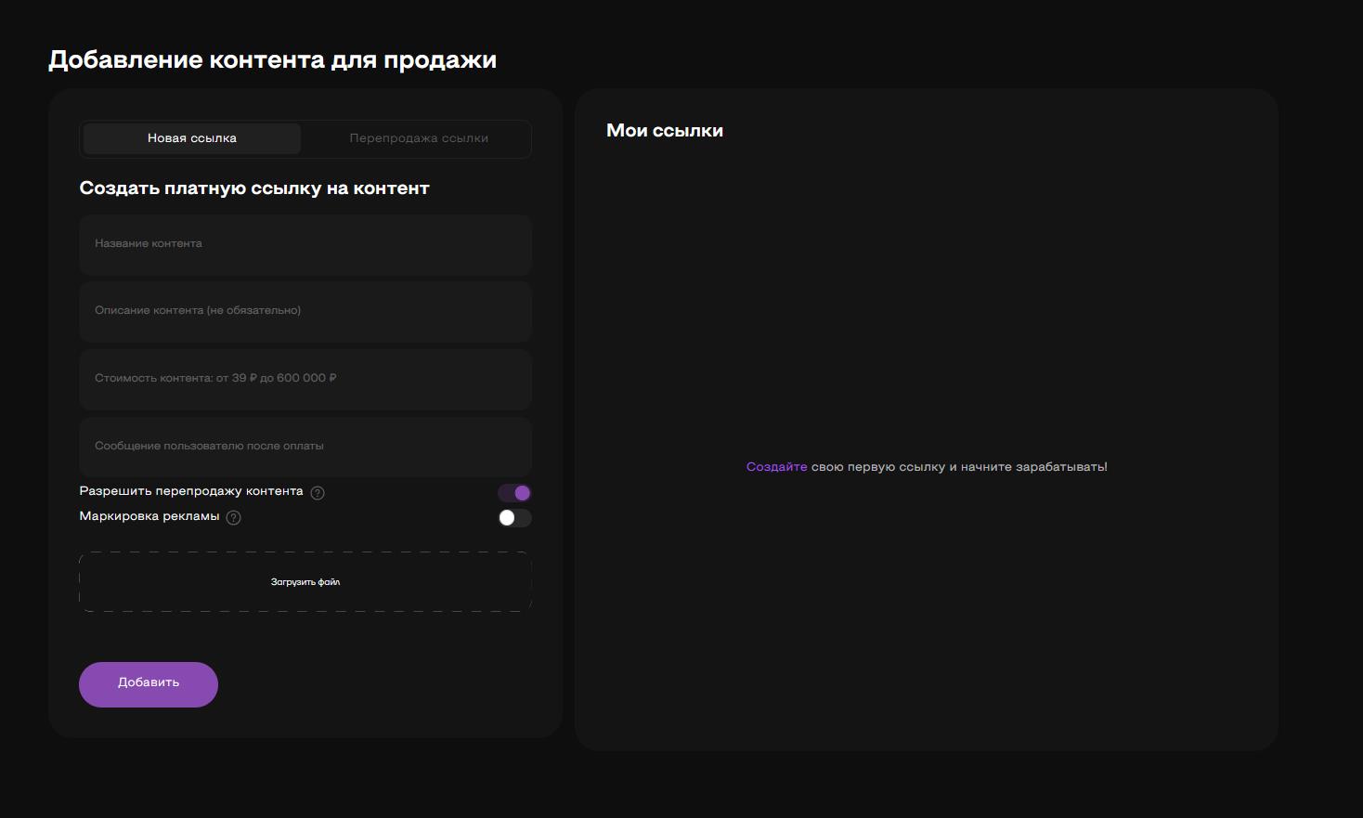Screen dimensions: 1363x818
Task: Click the Мои ссылки heading
Action: (665, 131)
